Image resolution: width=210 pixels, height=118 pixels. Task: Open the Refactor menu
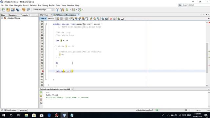(x=33, y=5)
